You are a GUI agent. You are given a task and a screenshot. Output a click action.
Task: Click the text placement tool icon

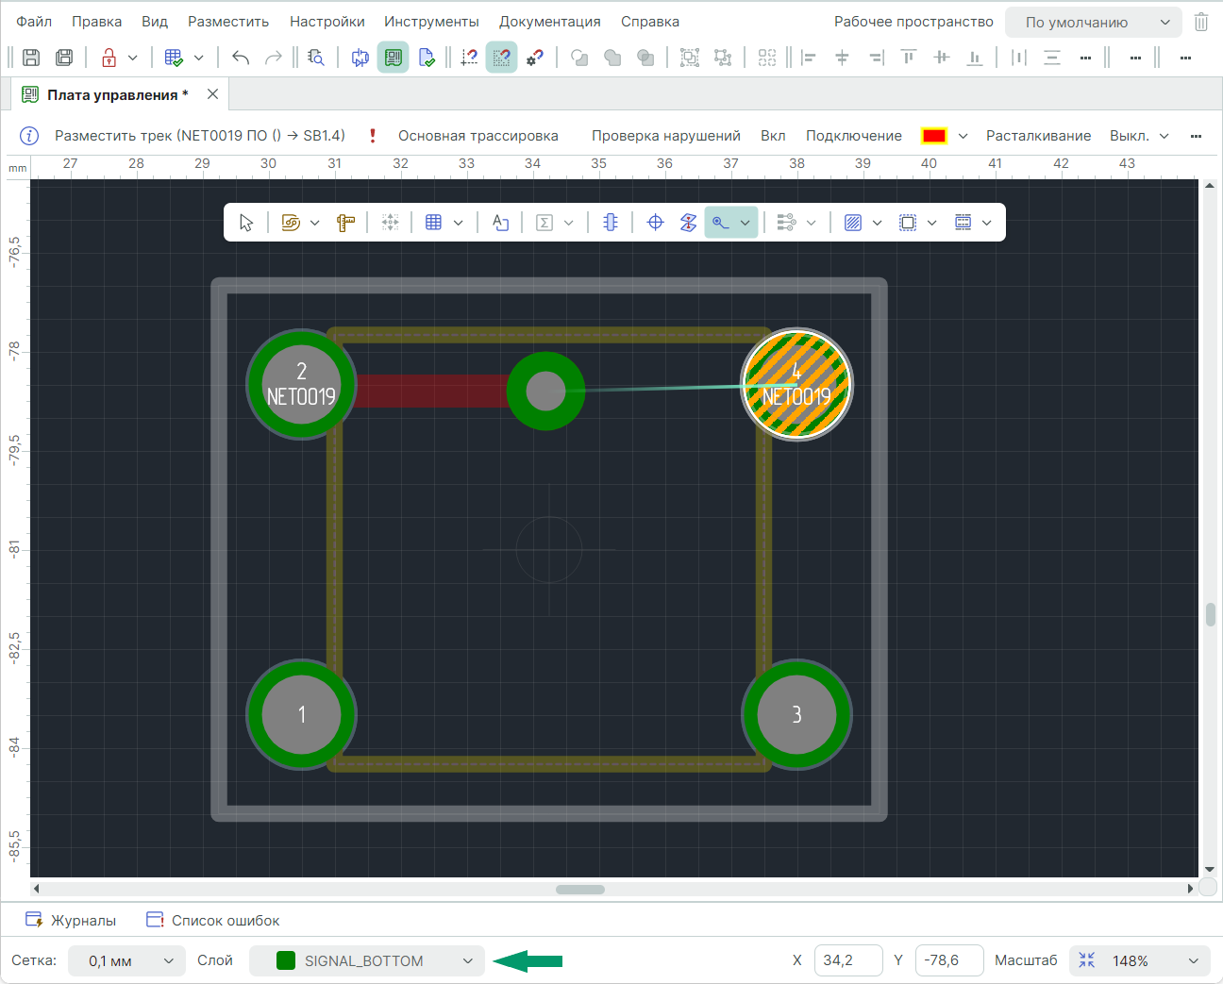[x=500, y=223]
